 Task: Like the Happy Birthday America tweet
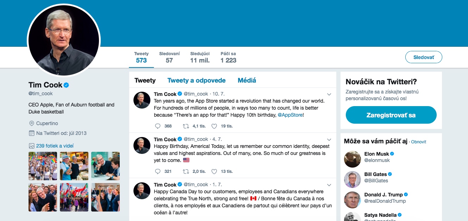pos(214,171)
